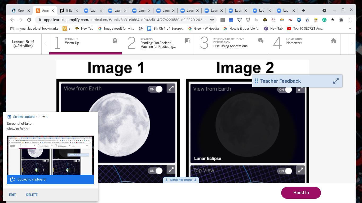The image size is (362, 203).
Task: Expand Image 1 lower panel fullscreen
Action: coord(171,170)
